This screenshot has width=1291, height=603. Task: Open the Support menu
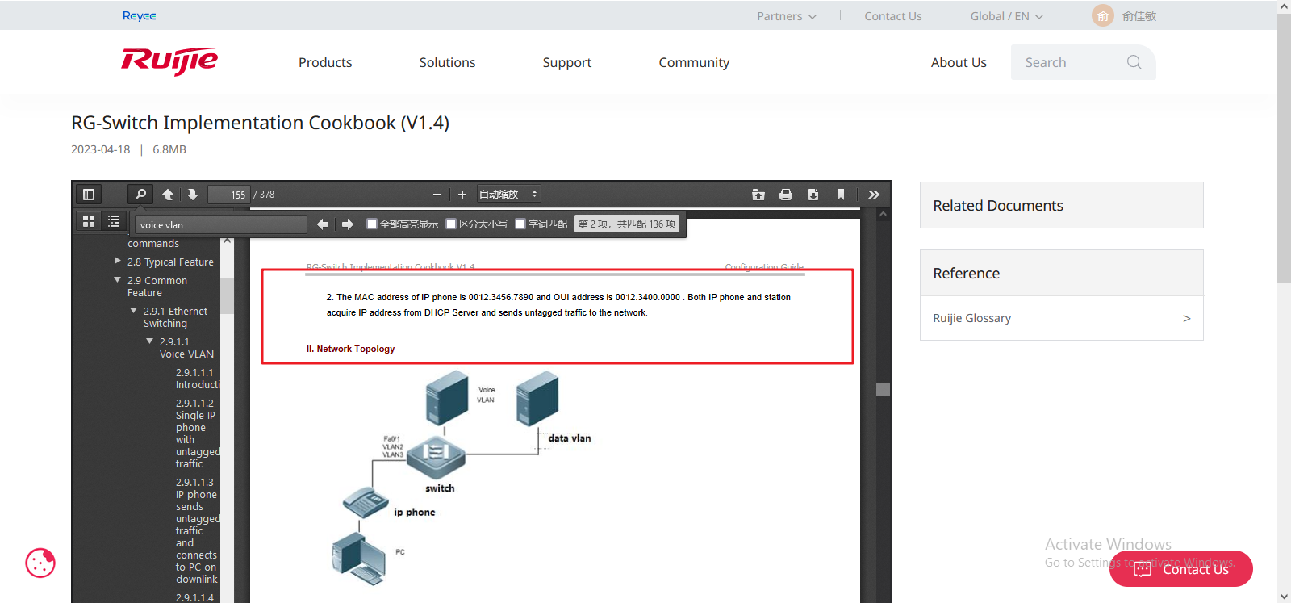(x=566, y=62)
